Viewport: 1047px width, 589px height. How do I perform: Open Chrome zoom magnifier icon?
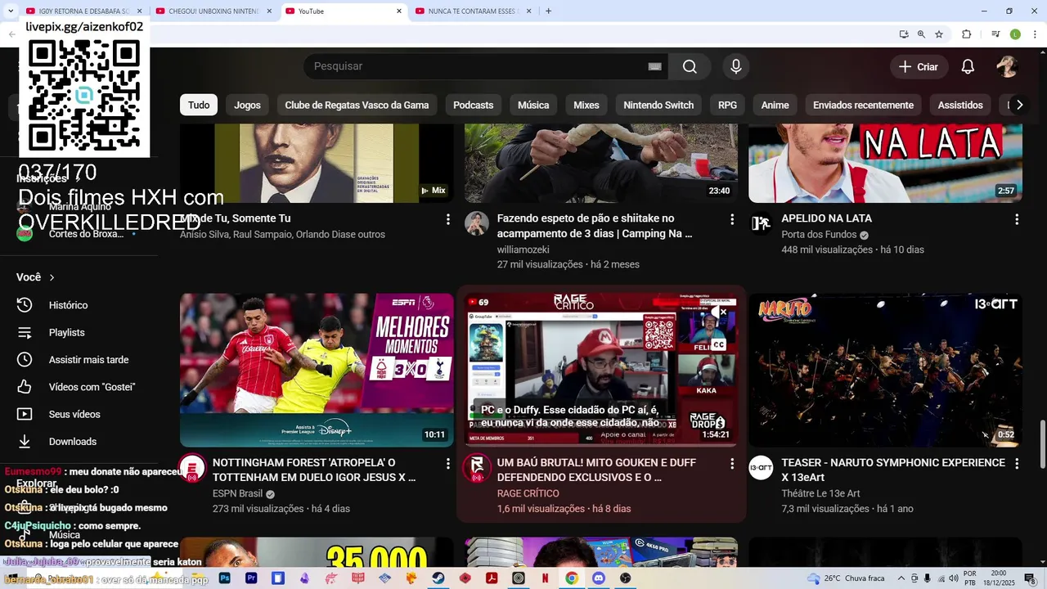921,34
